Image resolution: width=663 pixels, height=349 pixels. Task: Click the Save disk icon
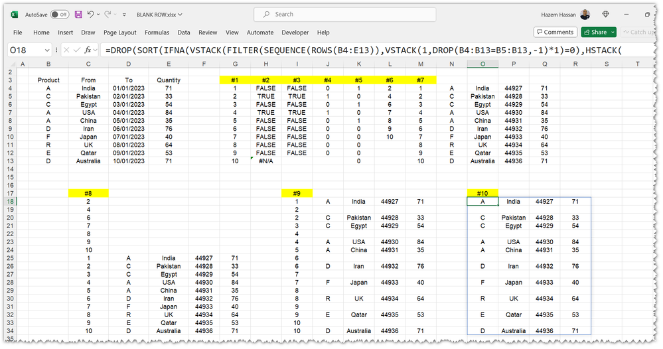[78, 15]
